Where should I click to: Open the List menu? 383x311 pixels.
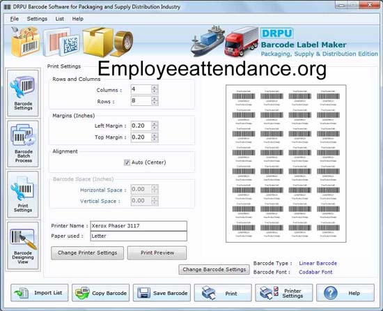pos(60,19)
